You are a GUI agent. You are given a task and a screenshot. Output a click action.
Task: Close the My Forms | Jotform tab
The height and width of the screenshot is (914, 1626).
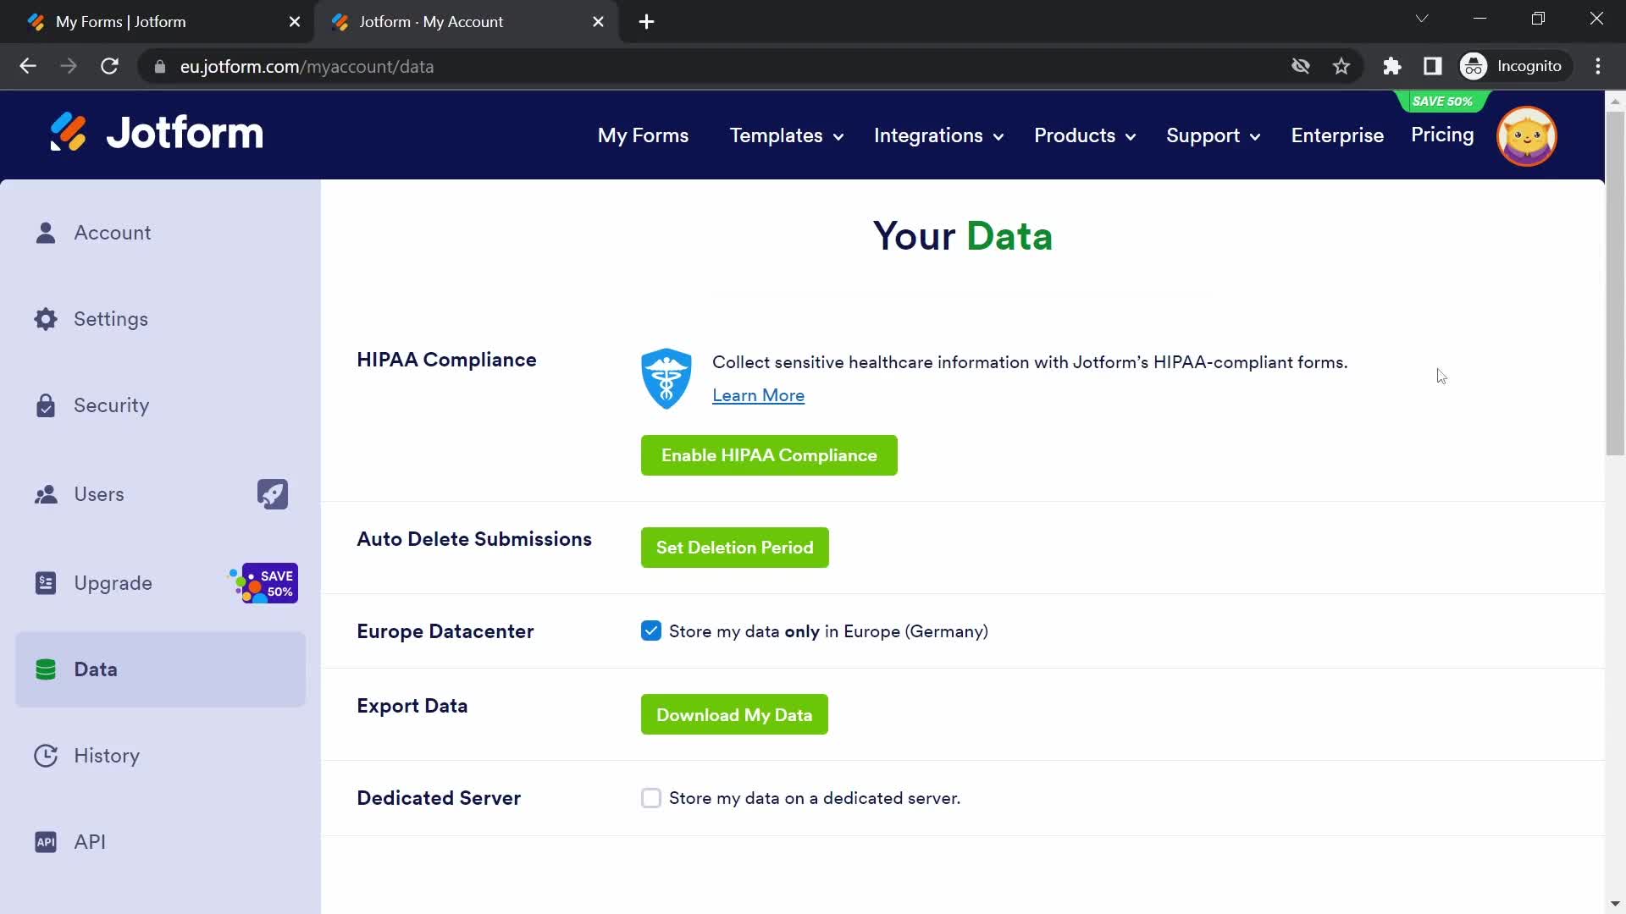295,22
